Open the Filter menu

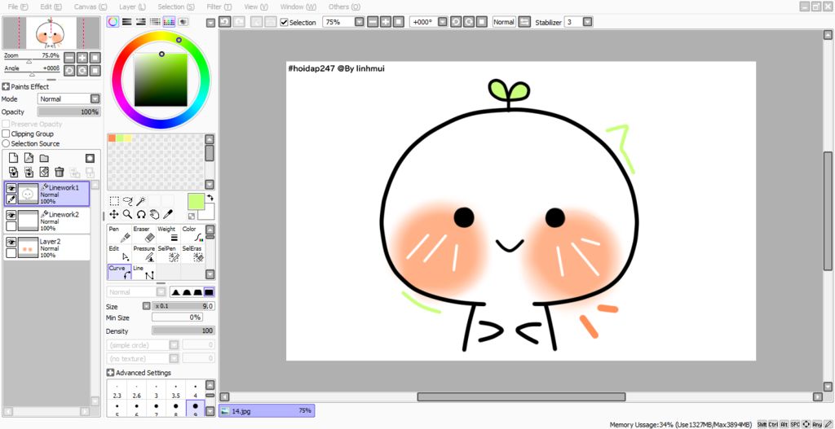[219, 7]
